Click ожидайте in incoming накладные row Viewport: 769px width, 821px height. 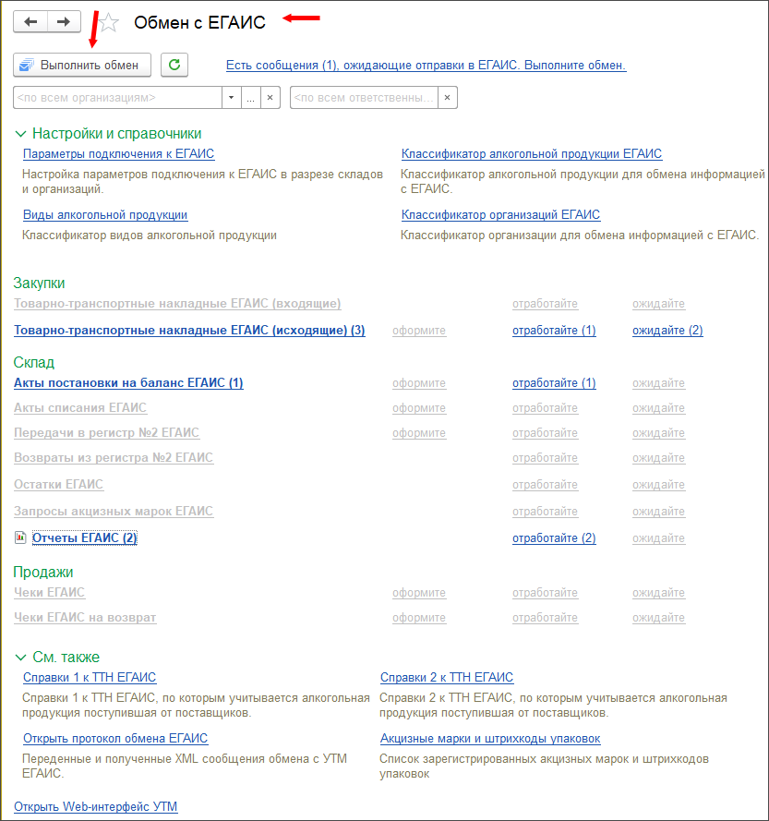pyautogui.click(x=658, y=304)
